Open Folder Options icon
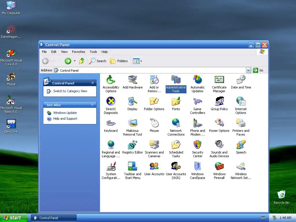 154,104
